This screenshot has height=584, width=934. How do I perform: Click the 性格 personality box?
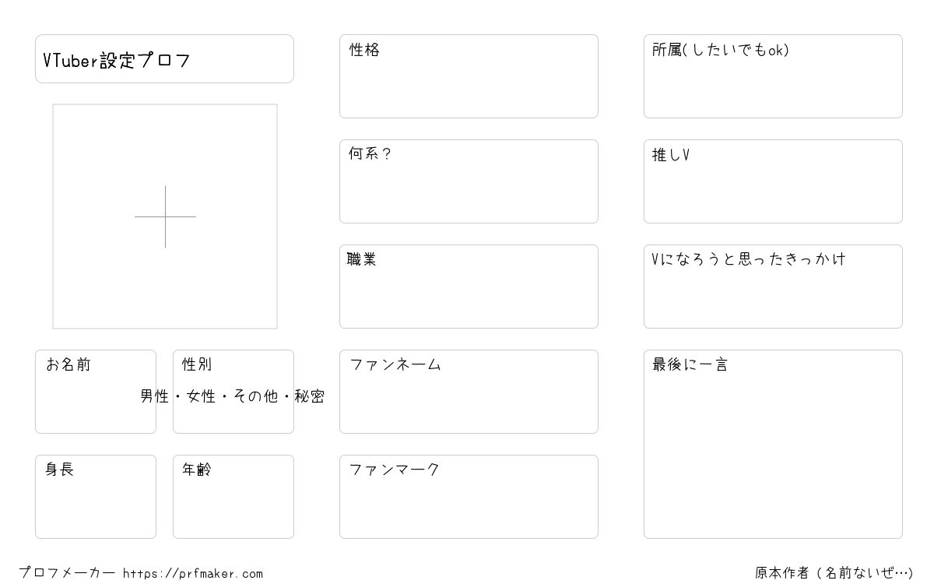[x=469, y=76]
